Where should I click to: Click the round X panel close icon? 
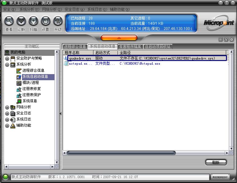click(231, 39)
